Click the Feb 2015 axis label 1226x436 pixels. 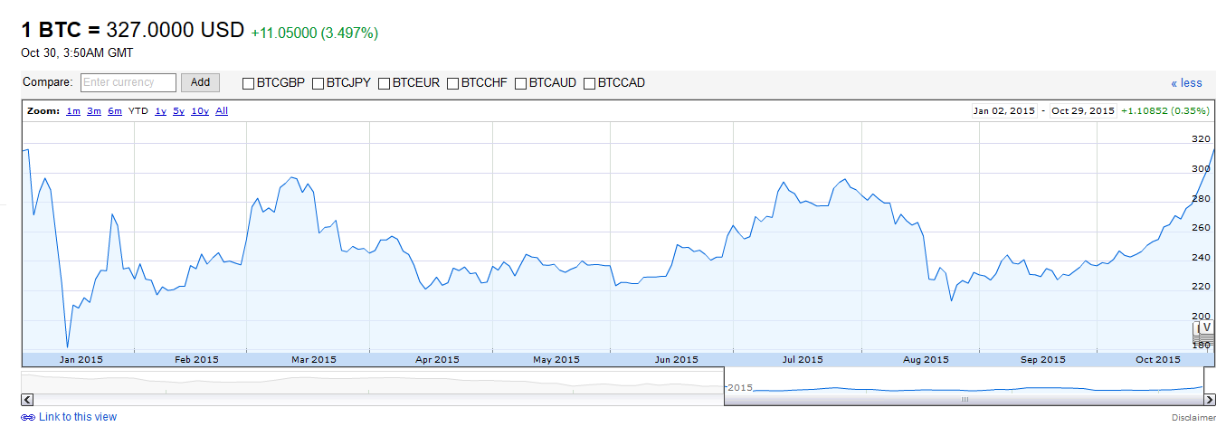coord(196,359)
